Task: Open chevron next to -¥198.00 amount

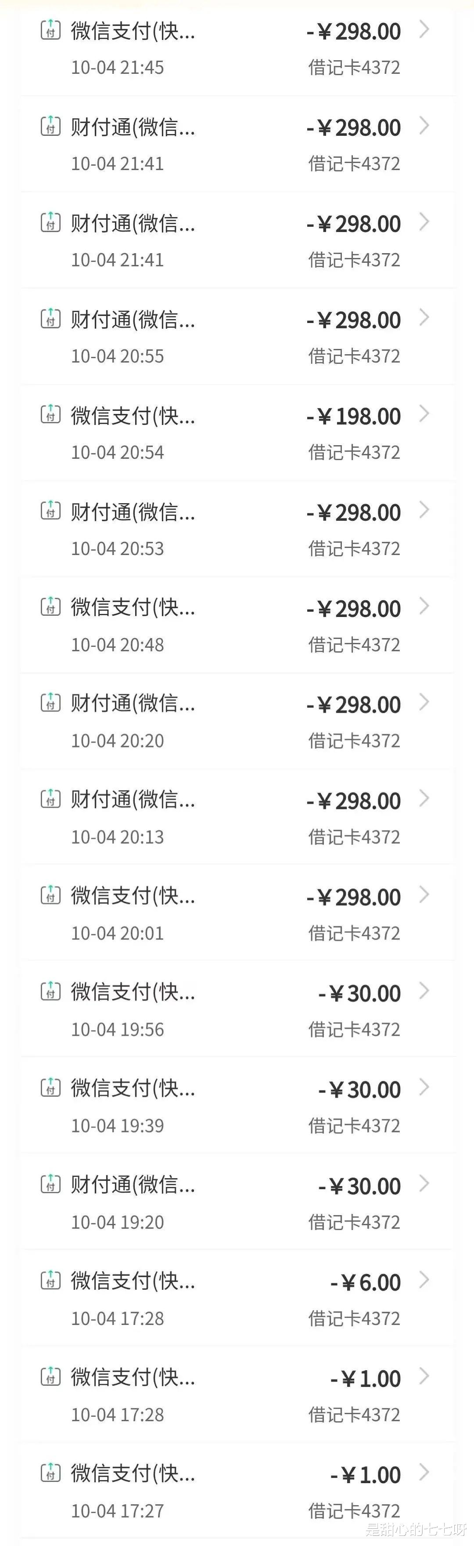Action: point(424,414)
